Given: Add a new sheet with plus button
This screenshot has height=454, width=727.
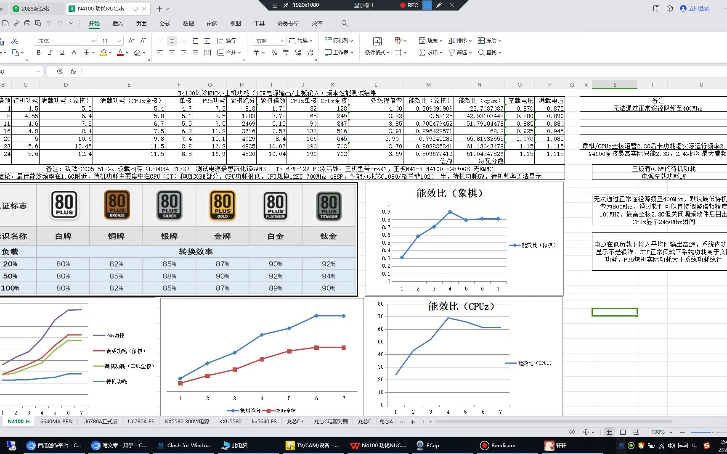Looking at the screenshot, I should 413,422.
